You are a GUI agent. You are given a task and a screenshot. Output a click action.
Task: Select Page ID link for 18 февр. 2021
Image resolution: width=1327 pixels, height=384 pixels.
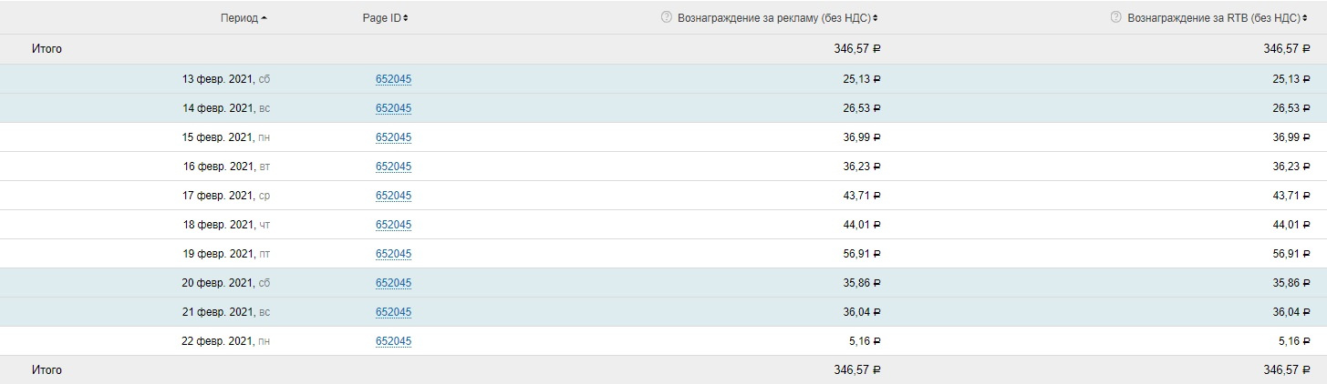coord(393,225)
